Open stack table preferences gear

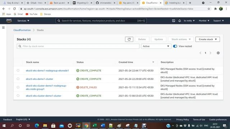(x=218, y=53)
